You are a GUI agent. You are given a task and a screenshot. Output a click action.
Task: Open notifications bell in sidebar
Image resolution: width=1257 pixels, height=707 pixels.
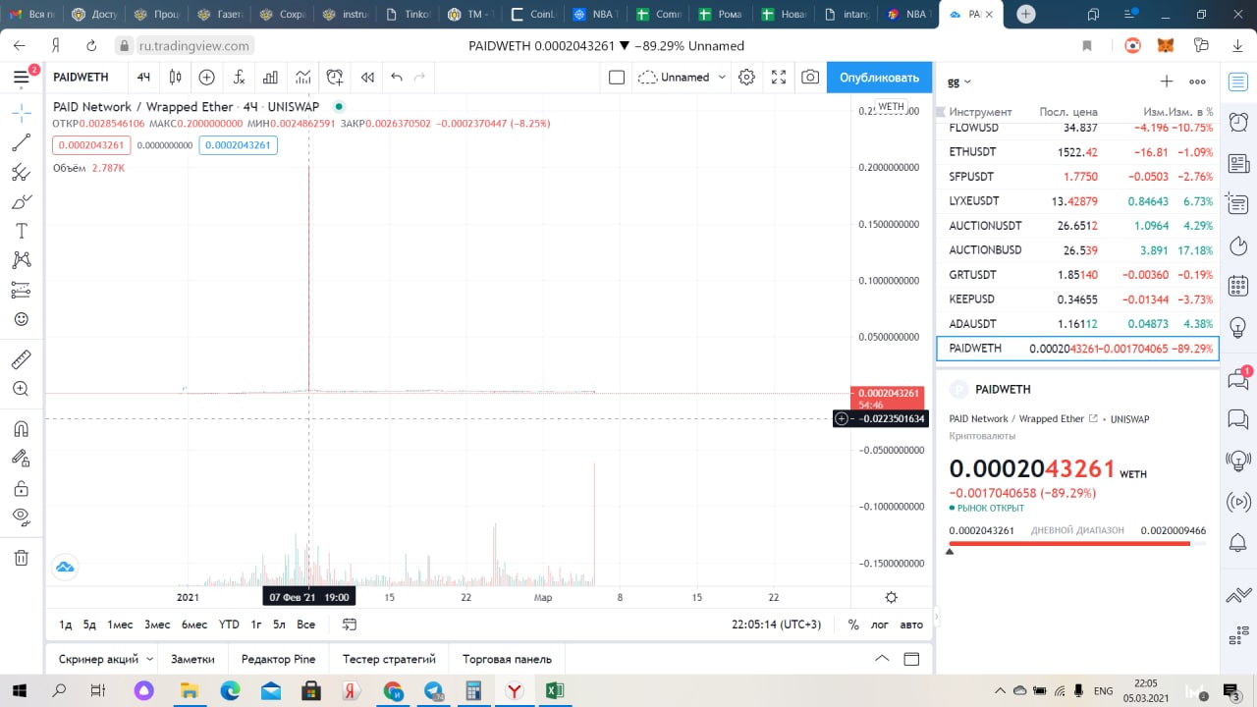(x=1238, y=542)
